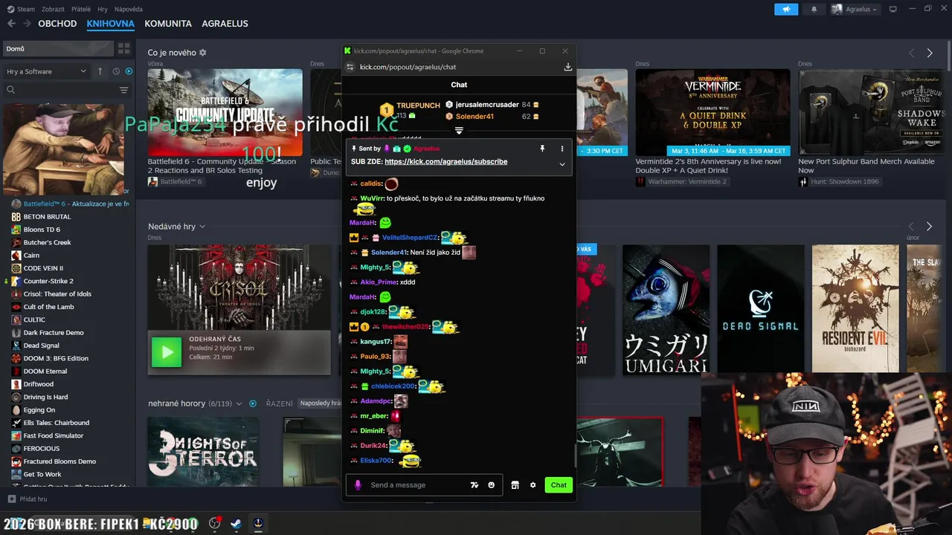Click the install app icon in Chrome popout
Image resolution: width=952 pixels, height=535 pixels.
[x=567, y=67]
